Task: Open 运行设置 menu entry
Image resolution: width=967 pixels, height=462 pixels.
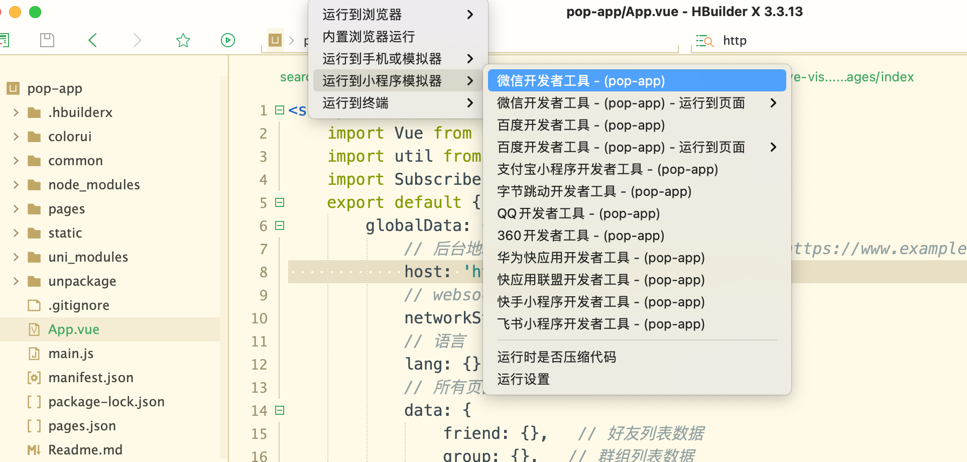Action: (x=637, y=379)
